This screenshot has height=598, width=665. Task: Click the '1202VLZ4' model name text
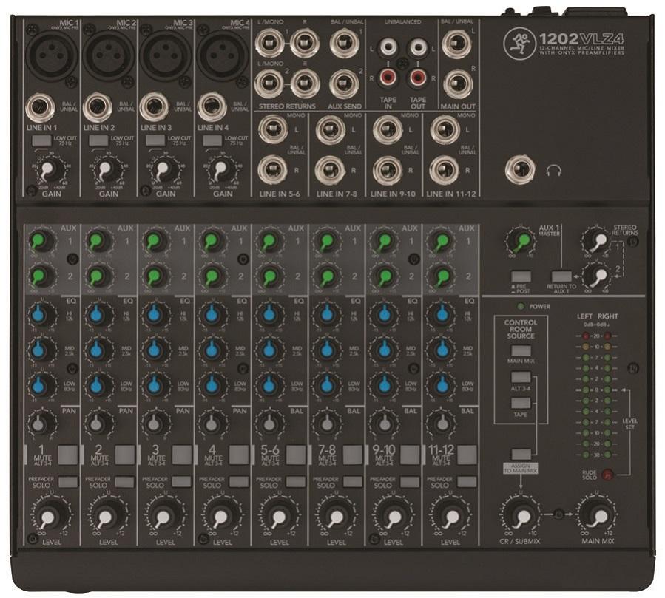pyautogui.click(x=581, y=39)
